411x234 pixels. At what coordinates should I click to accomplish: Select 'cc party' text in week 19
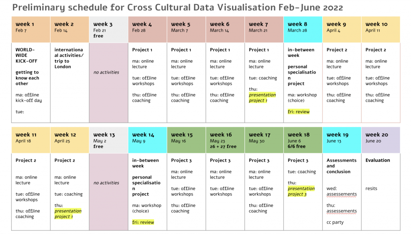(335, 222)
